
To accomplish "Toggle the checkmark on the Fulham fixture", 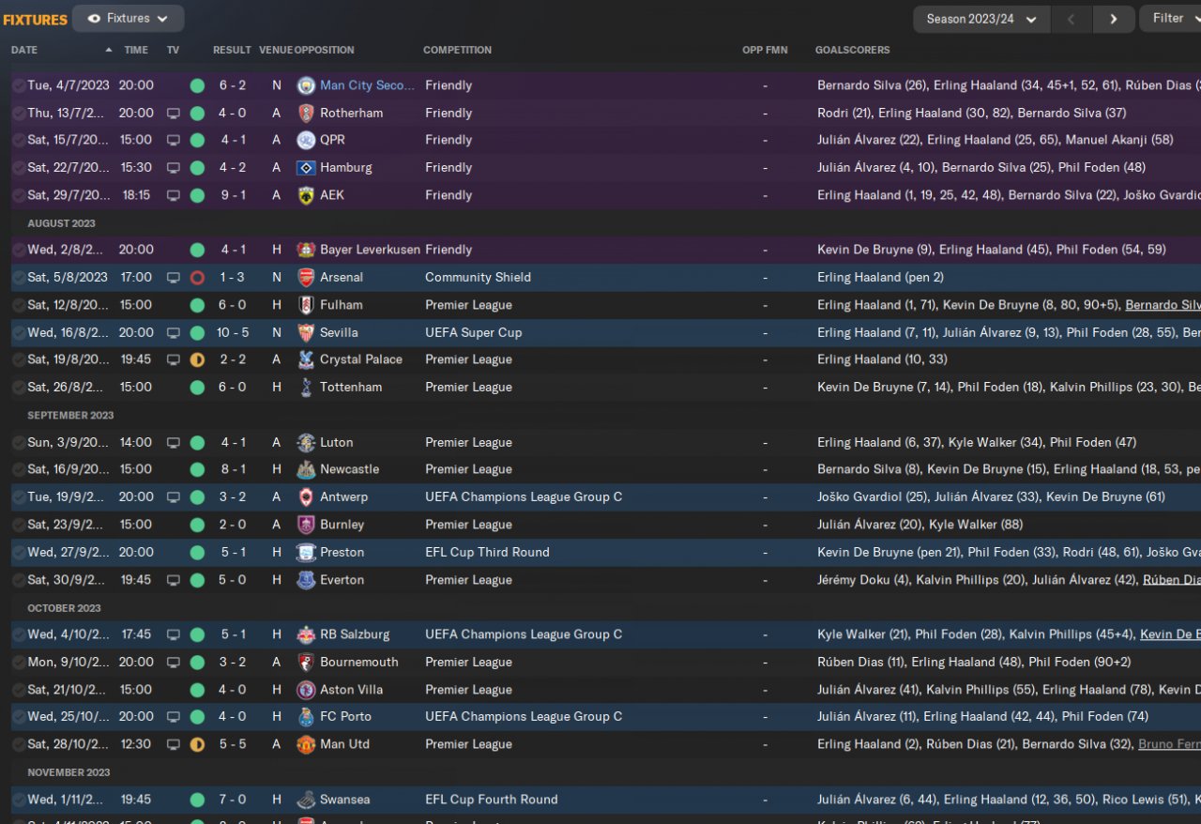I will click(19, 305).
